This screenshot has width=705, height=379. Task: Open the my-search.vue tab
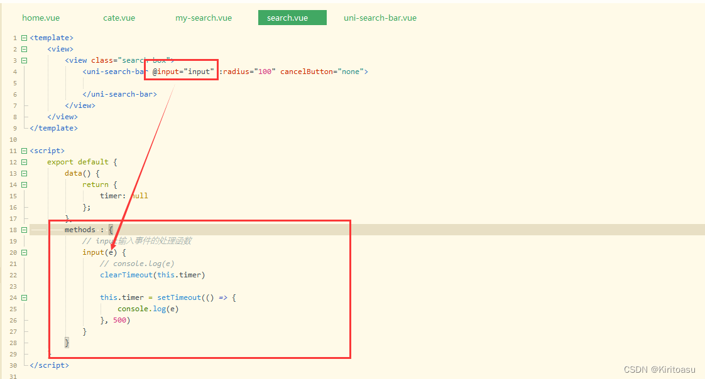coord(204,18)
